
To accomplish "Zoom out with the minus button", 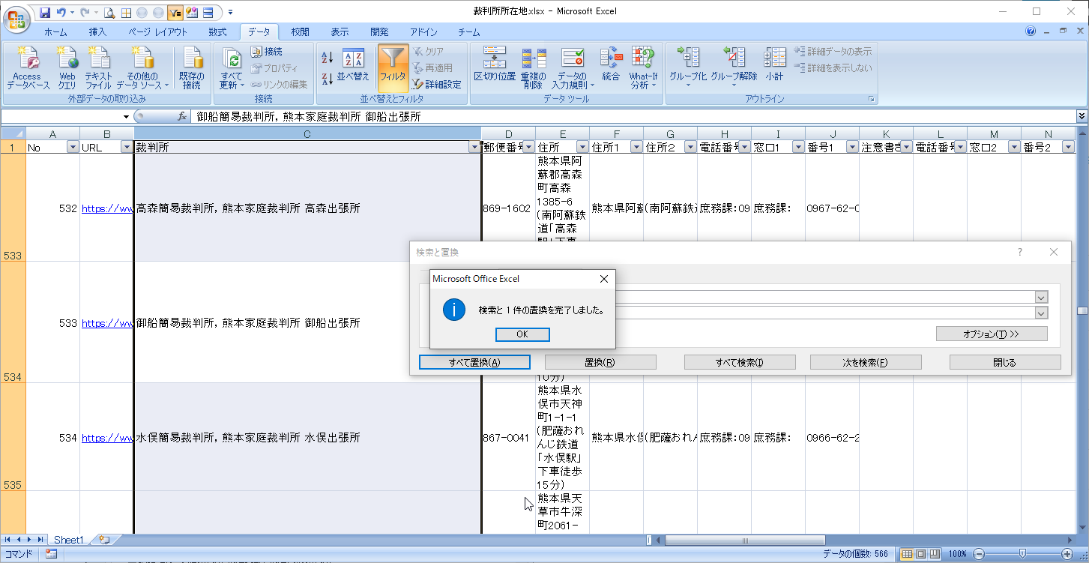I will click(978, 554).
